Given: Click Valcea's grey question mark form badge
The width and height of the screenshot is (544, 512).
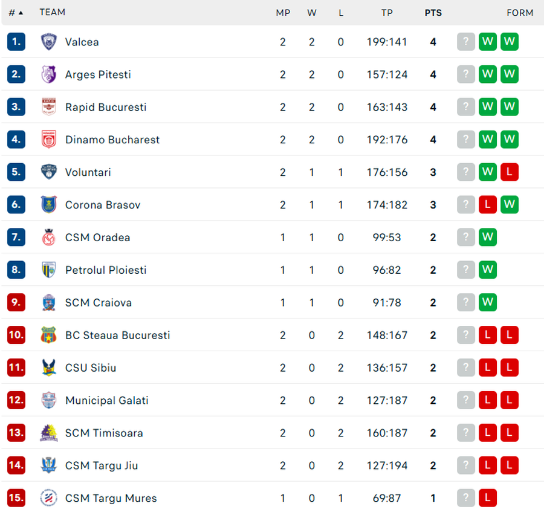Looking at the screenshot, I should click(465, 42).
